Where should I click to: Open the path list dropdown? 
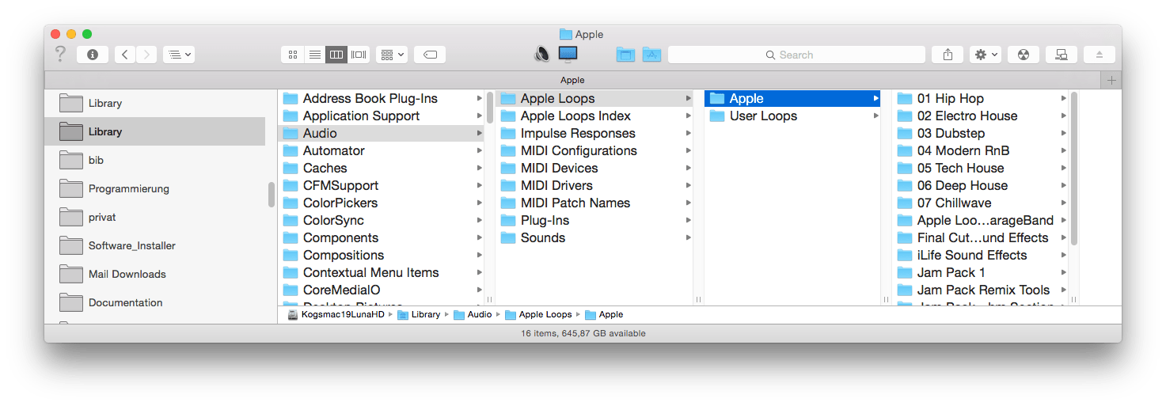179,55
